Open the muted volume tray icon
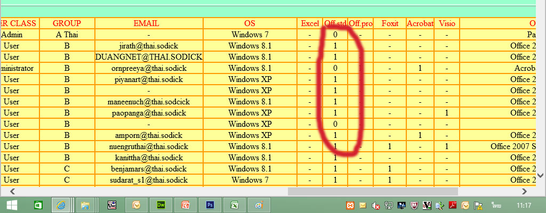The image size is (546, 213). click(376, 206)
